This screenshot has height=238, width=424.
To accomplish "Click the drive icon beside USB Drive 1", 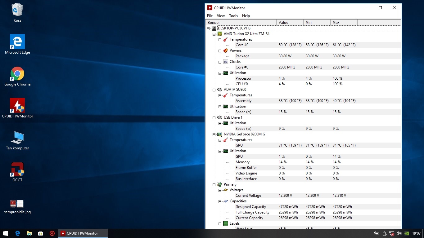I will (x=220, y=117).
